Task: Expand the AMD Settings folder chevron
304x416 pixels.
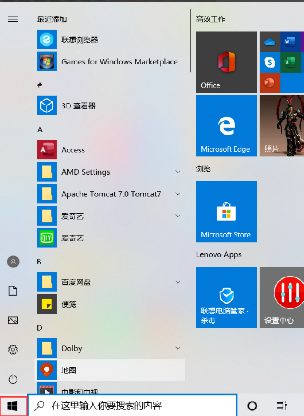Action: tap(178, 172)
